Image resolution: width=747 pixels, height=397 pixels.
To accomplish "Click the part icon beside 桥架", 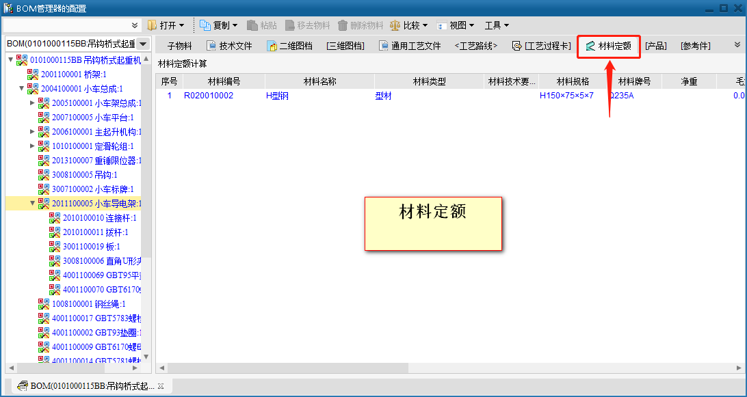I will click(33, 74).
